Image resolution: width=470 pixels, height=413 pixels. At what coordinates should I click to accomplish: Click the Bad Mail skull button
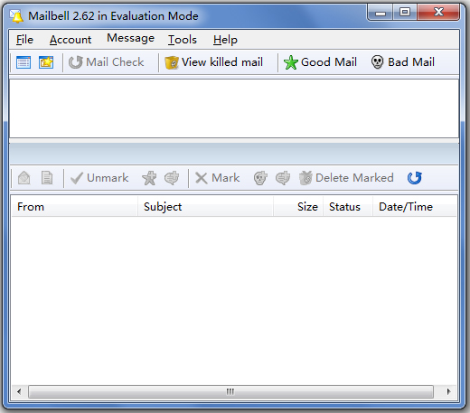click(403, 62)
